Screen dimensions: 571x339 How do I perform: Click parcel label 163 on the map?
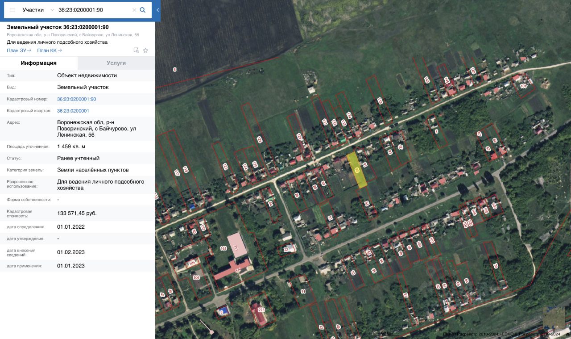point(223,248)
